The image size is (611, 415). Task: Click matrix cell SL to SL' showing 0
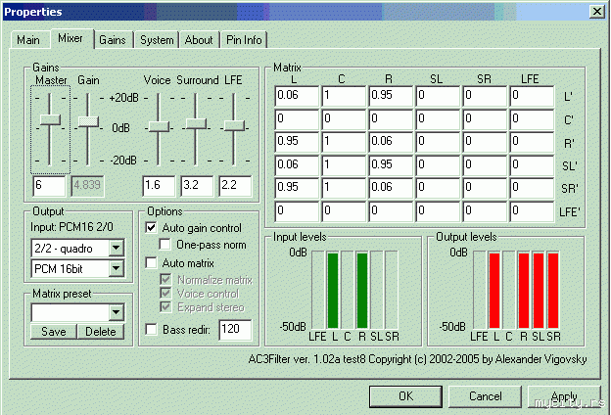point(438,165)
